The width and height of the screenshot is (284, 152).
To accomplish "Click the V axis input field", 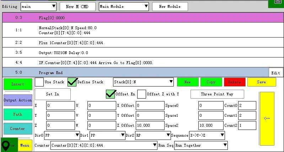I will coord(102,116).
